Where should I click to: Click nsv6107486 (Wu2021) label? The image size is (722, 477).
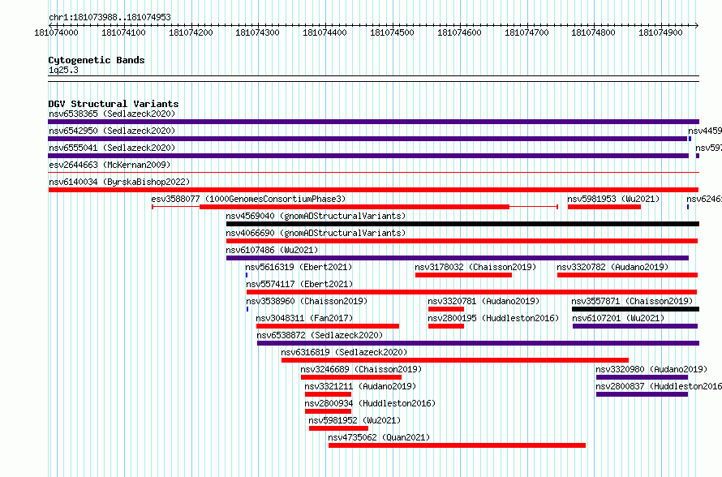tap(272, 250)
